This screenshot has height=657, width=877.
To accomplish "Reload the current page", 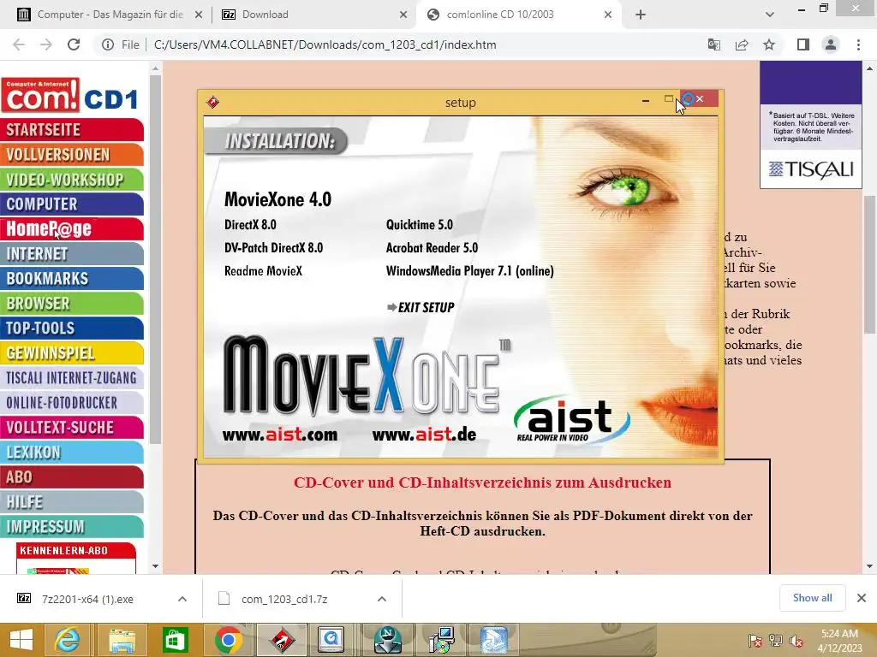I will point(74,44).
